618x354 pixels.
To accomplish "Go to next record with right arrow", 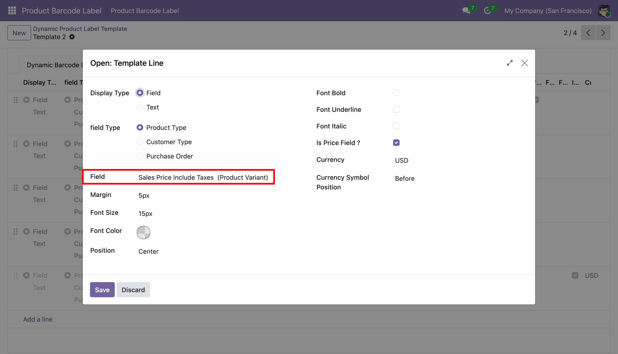I will pyautogui.click(x=603, y=33).
